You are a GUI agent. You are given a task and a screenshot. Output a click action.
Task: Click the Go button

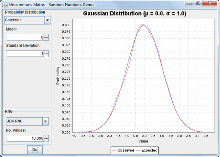pyautogui.click(x=35, y=150)
